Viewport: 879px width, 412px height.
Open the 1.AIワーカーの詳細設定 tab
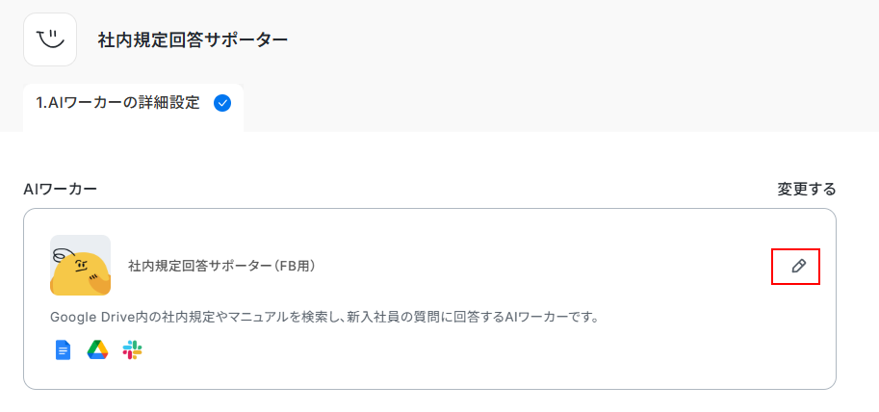134,104
